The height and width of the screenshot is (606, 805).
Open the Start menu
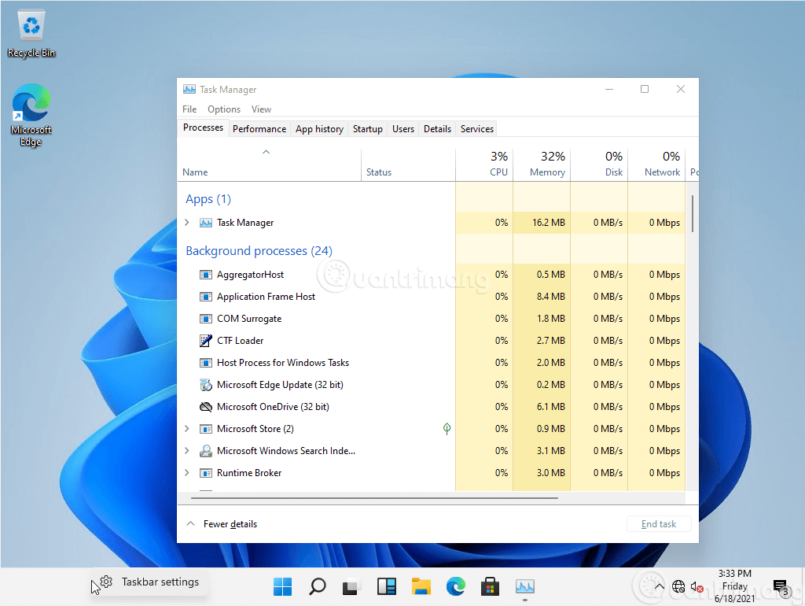pyautogui.click(x=282, y=586)
